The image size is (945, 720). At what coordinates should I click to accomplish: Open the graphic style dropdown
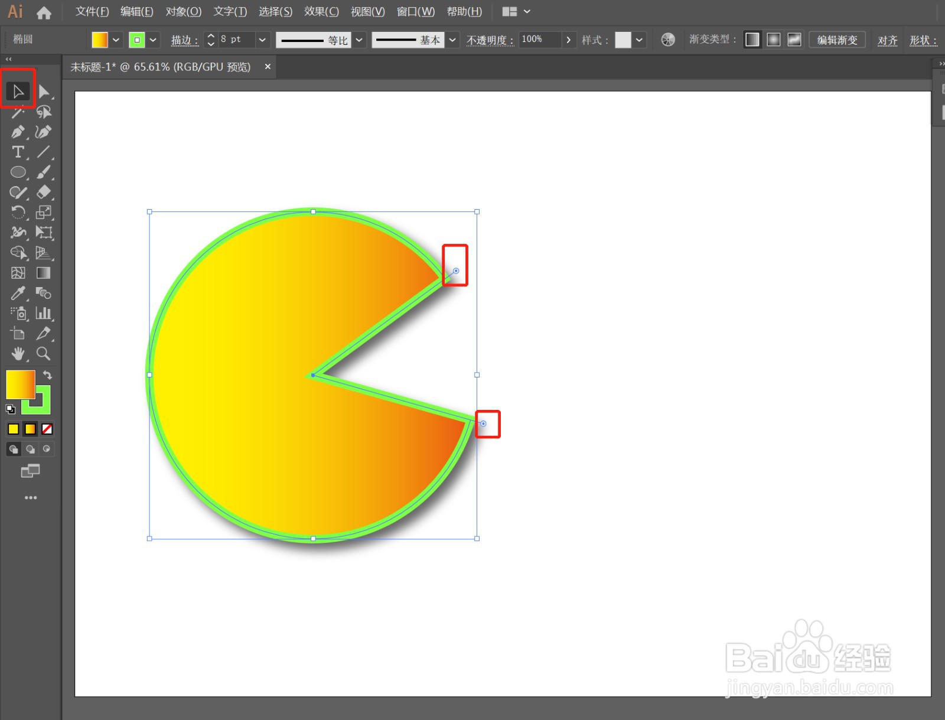tap(640, 40)
